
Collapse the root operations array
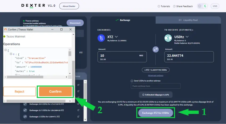6,50
